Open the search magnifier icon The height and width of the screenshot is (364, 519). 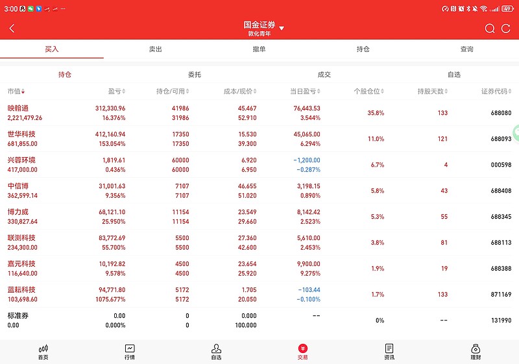[x=490, y=29]
